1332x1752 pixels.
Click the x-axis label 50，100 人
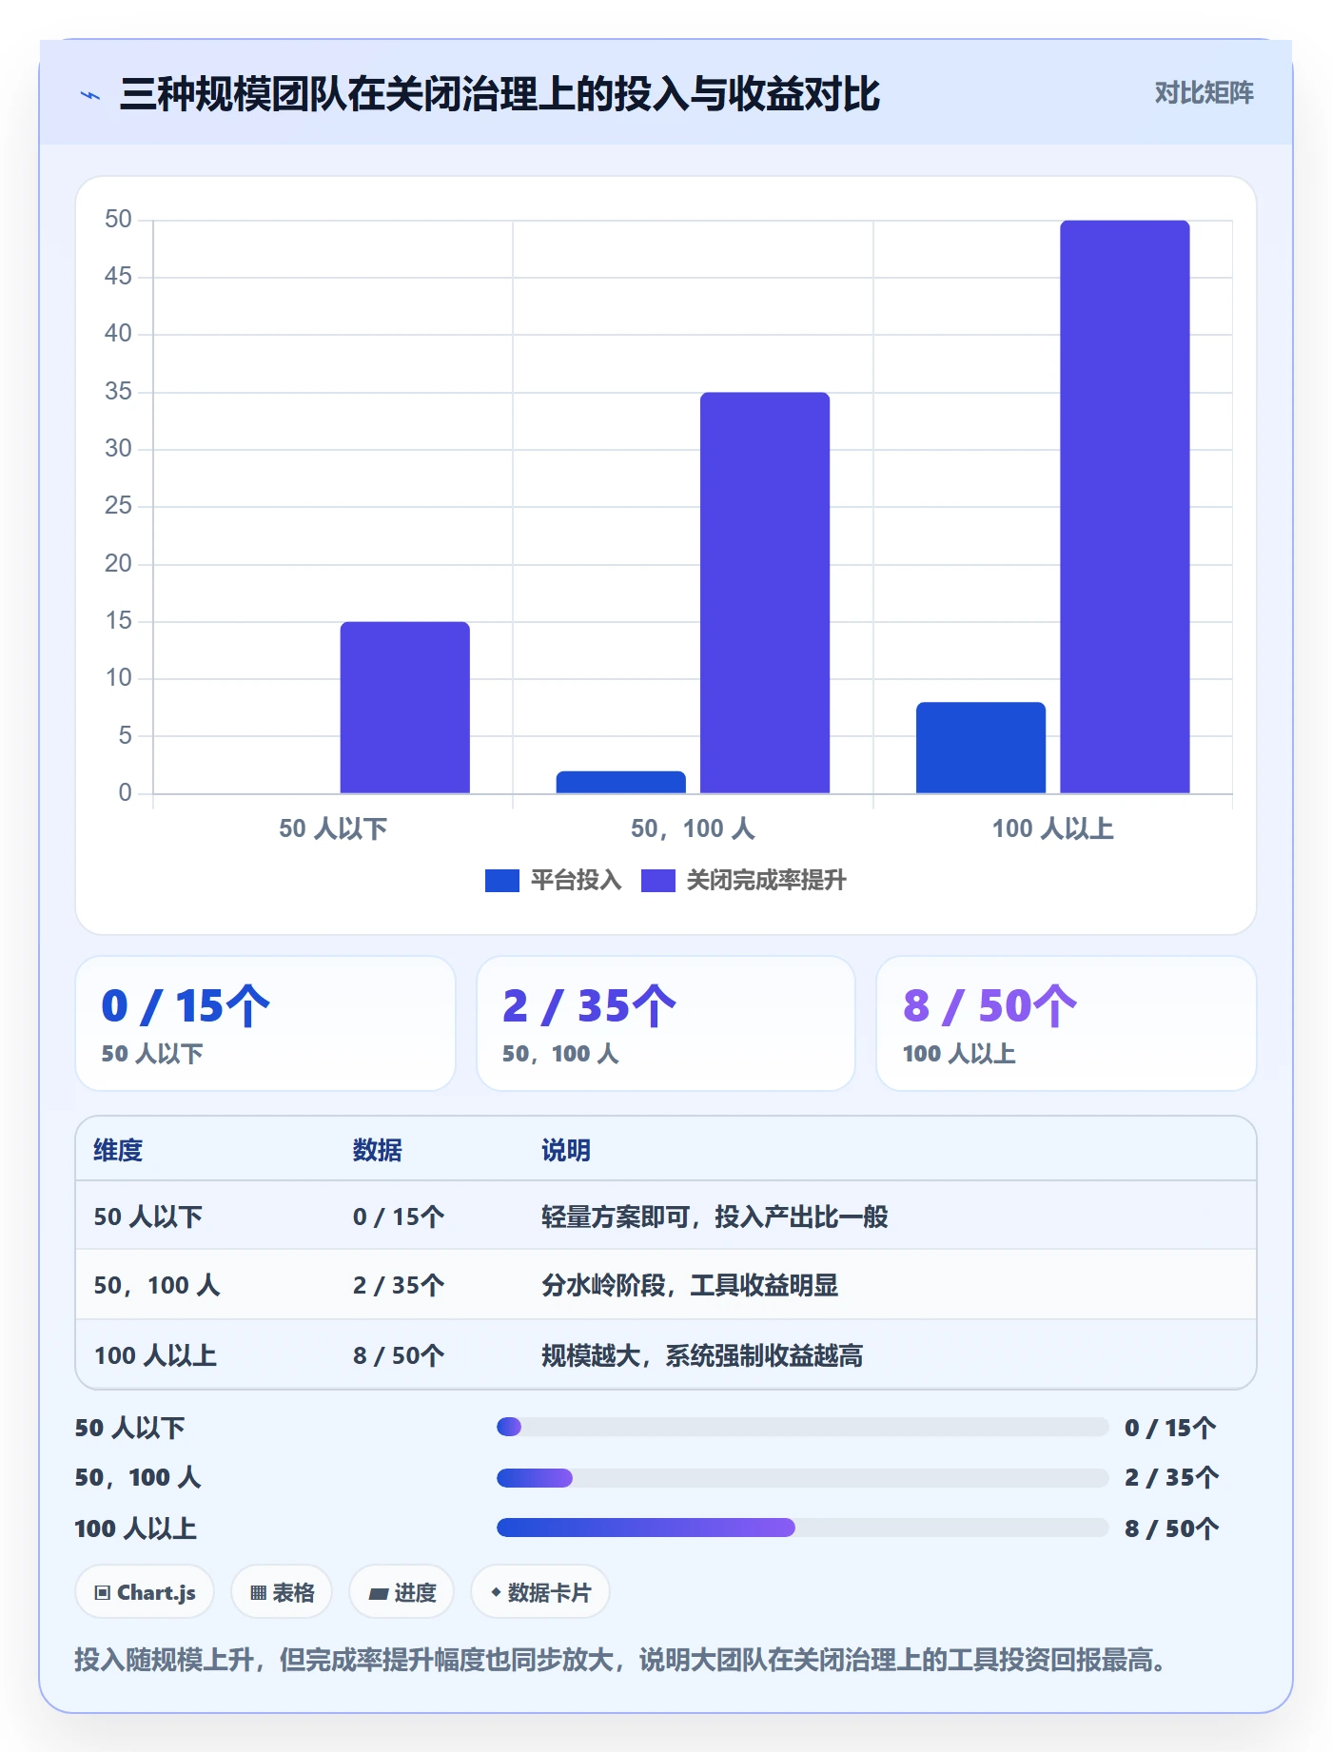click(x=694, y=828)
